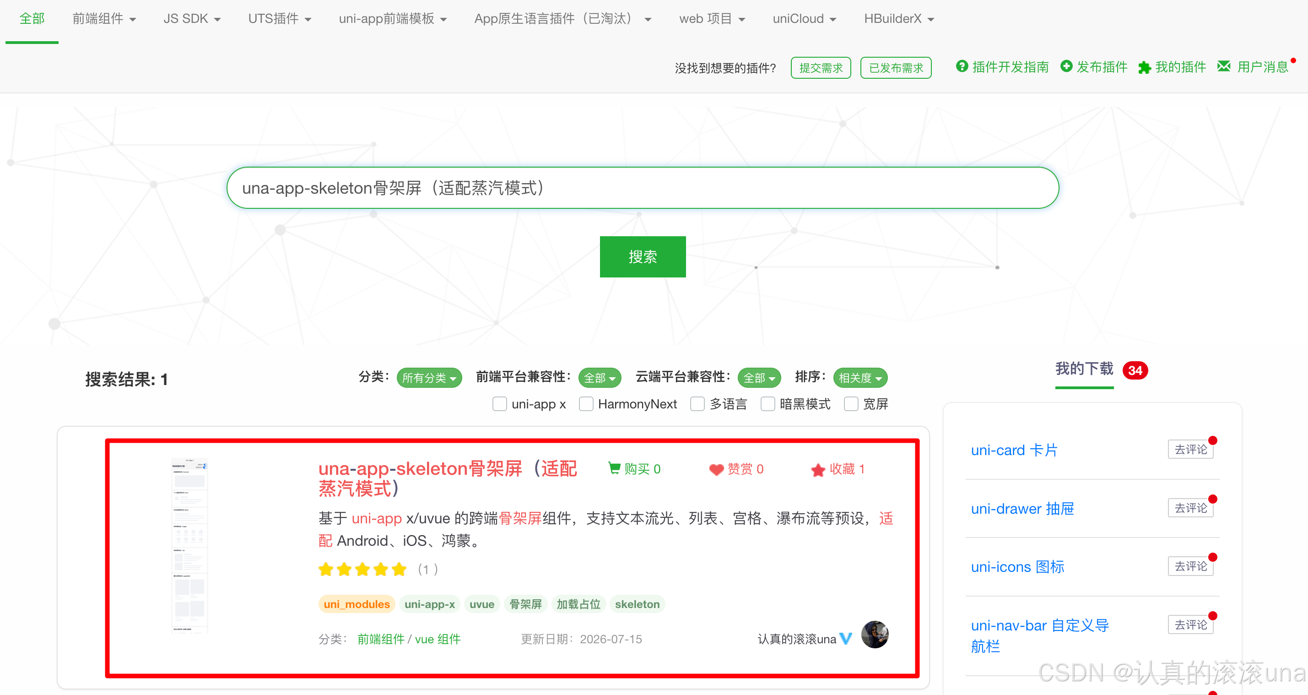Click the publish plugin plus icon

pos(1066,66)
